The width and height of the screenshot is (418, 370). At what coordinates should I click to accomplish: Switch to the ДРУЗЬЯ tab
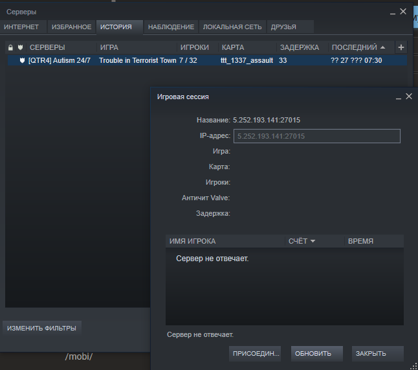(x=290, y=27)
